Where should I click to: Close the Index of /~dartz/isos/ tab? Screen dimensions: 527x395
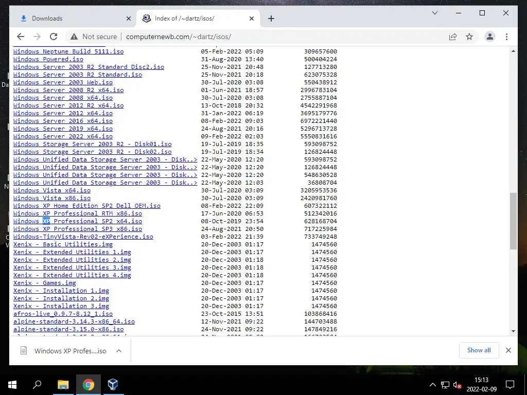(x=251, y=19)
